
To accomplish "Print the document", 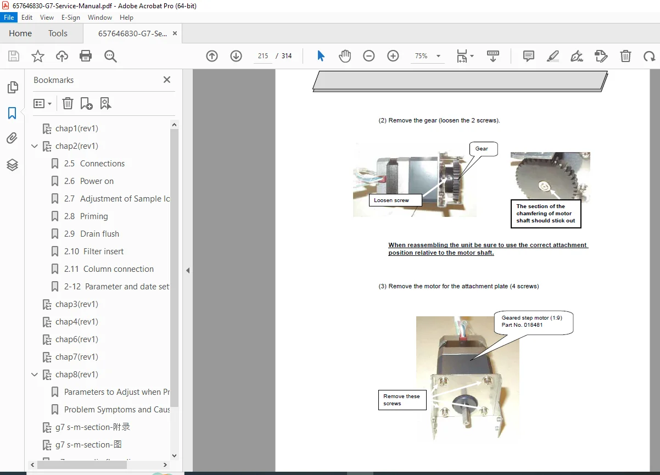I will (86, 56).
